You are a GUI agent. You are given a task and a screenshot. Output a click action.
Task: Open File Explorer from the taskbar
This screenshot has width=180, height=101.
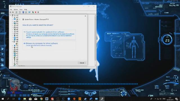point(25,99)
